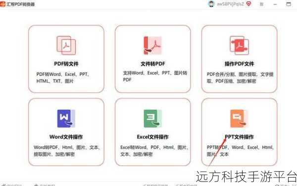
Task: Click the app logo in title bar
Action: [2, 4]
